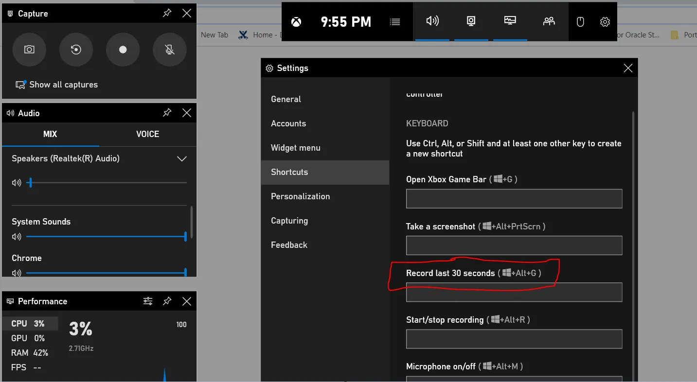Image resolution: width=697 pixels, height=382 pixels.
Task: Start recording with the round record button
Action: [x=123, y=50]
